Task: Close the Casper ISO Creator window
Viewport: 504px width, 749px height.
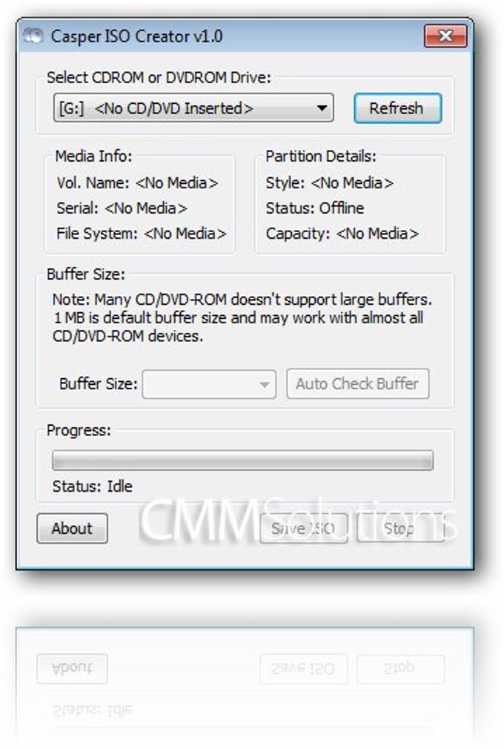Action: (x=445, y=36)
